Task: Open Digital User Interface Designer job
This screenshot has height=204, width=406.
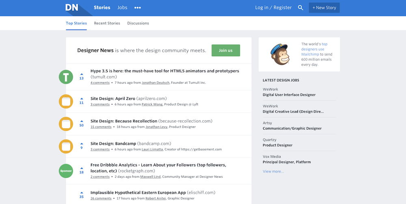Action: (289, 95)
